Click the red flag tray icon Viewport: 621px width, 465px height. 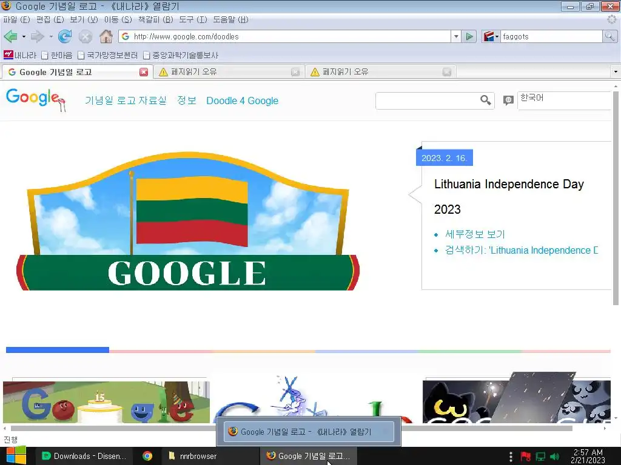coord(526,457)
